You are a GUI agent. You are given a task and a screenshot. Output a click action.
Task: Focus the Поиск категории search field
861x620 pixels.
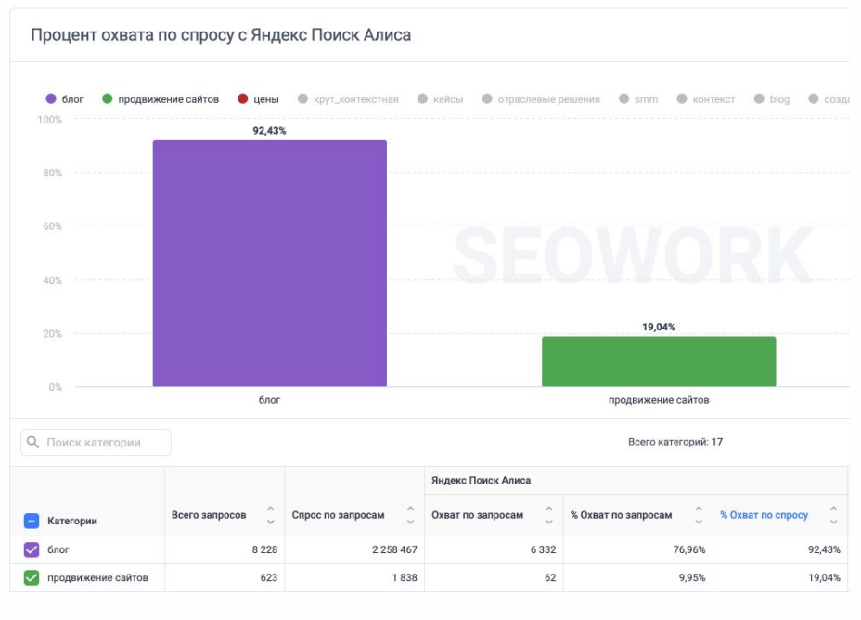104,443
